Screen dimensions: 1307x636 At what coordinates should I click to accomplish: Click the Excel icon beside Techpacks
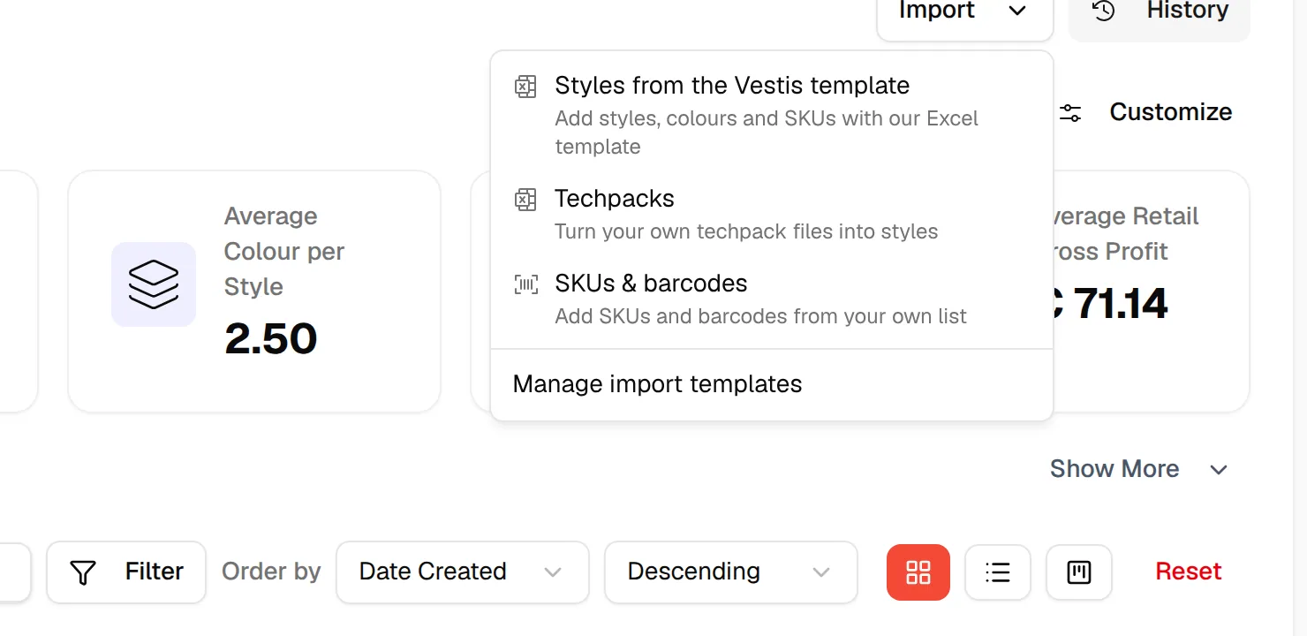(x=525, y=200)
